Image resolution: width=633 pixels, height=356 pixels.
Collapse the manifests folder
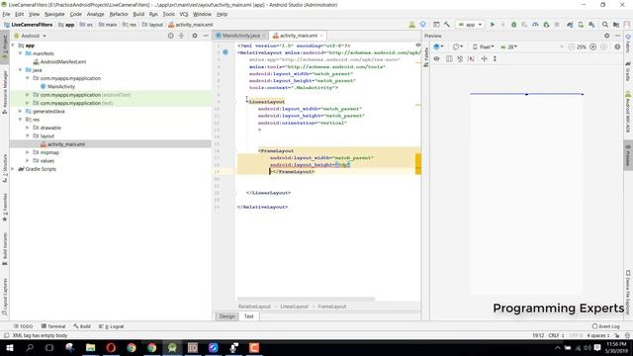tap(20, 53)
